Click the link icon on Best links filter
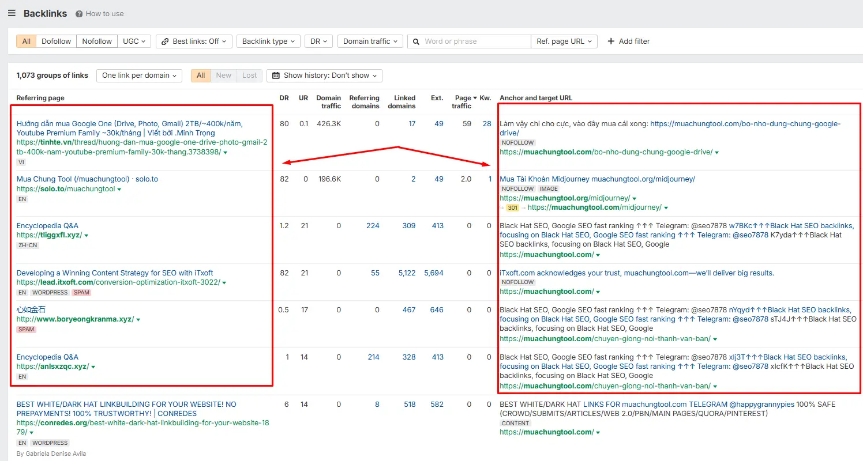The height and width of the screenshot is (461, 863). pyautogui.click(x=165, y=41)
